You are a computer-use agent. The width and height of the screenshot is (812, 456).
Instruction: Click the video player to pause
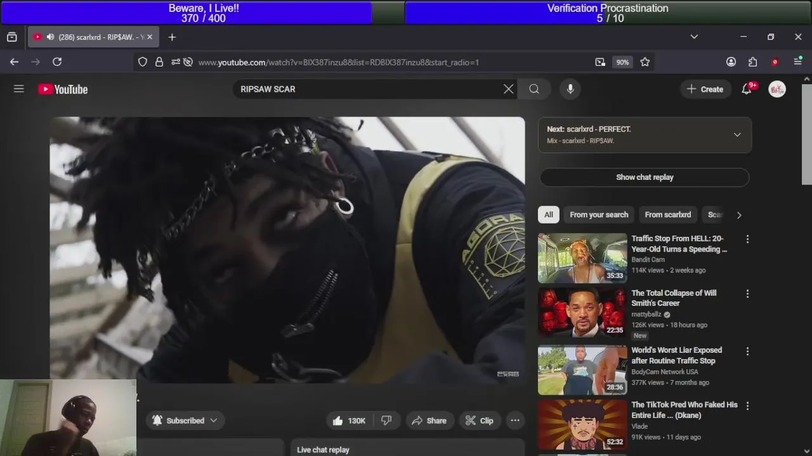[x=287, y=250]
